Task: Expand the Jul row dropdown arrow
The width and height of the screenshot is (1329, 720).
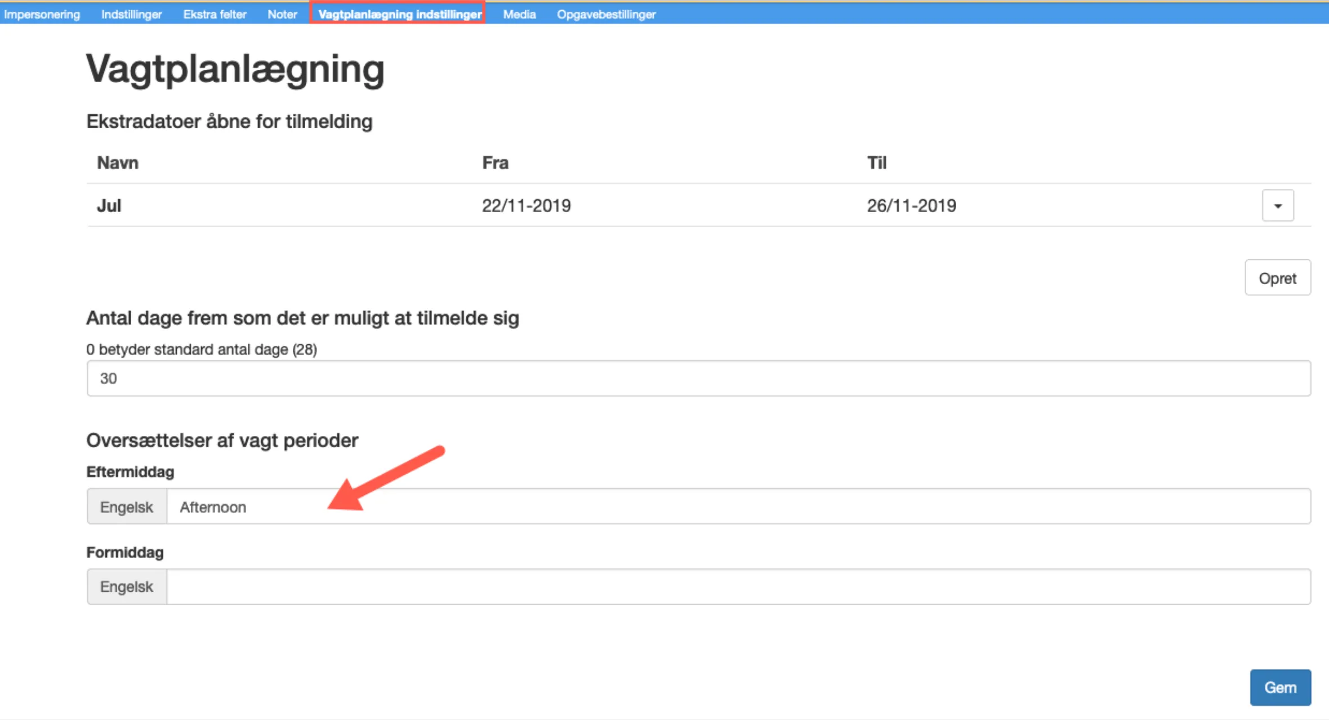Action: pos(1277,206)
